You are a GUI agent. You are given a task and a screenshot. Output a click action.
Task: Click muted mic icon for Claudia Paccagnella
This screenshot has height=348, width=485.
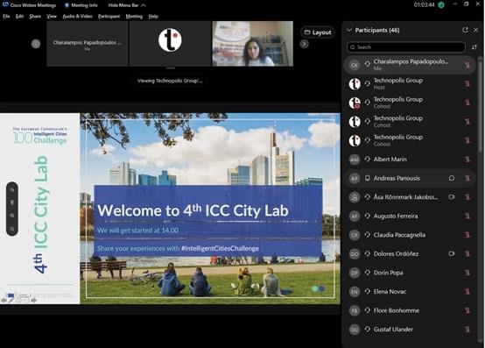(467, 235)
